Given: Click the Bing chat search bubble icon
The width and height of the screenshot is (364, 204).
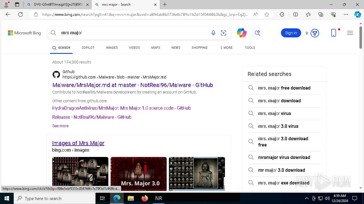Looking at the screenshot, I should (257, 33).
